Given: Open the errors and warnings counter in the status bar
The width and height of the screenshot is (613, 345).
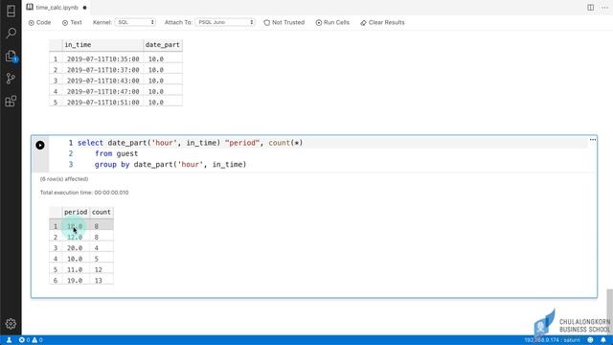Looking at the screenshot, I should click(x=31, y=340).
